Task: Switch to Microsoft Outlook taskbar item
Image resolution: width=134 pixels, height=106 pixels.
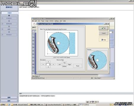Action: (19, 105)
